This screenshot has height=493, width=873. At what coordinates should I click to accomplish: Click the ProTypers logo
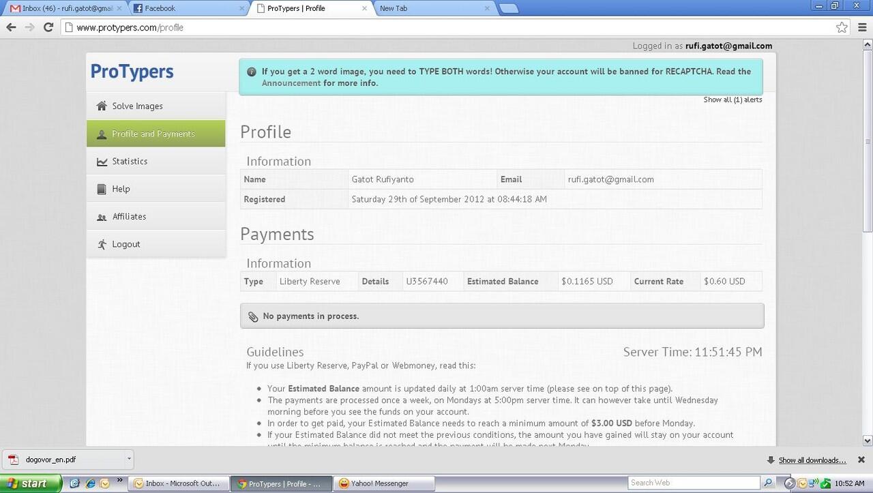(132, 72)
